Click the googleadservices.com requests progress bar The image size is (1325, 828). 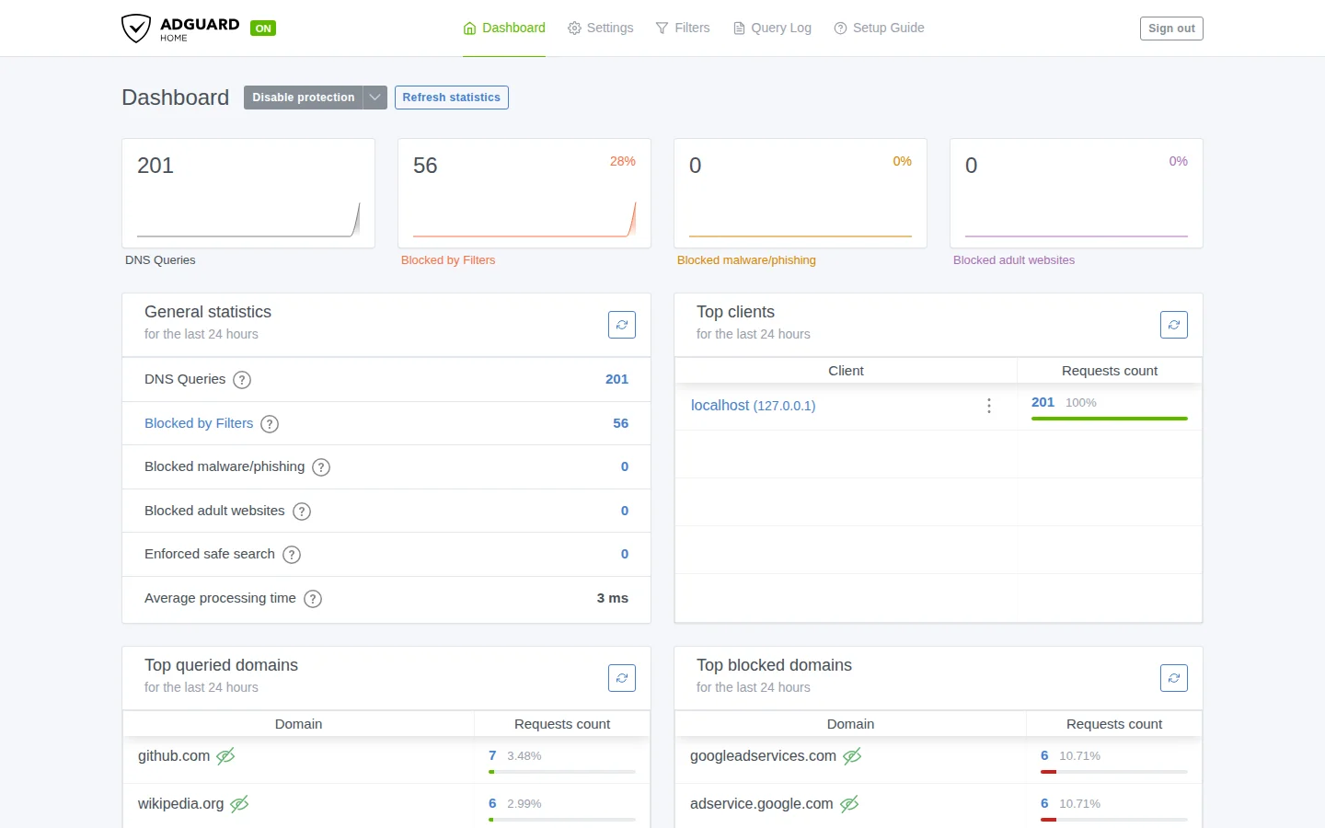pos(1114,772)
